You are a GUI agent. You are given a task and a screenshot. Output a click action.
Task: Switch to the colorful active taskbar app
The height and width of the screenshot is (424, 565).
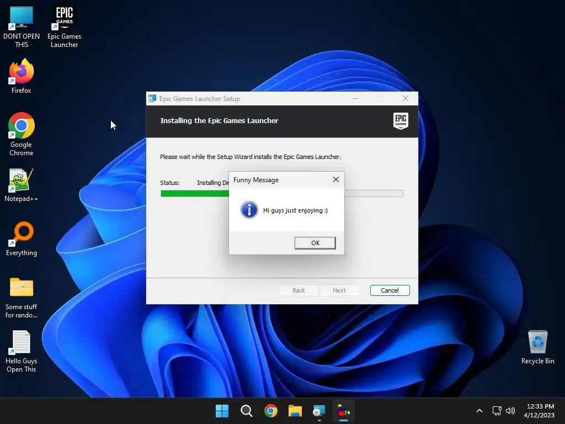(343, 411)
